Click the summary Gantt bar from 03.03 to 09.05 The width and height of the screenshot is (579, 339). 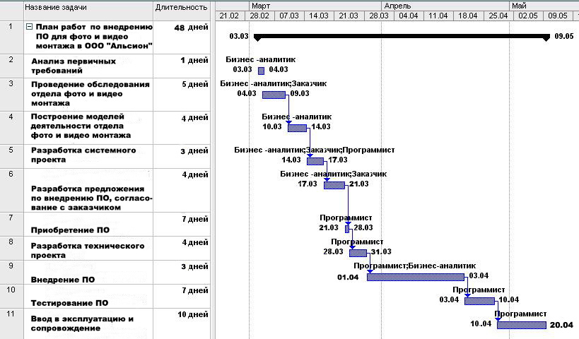pos(402,37)
